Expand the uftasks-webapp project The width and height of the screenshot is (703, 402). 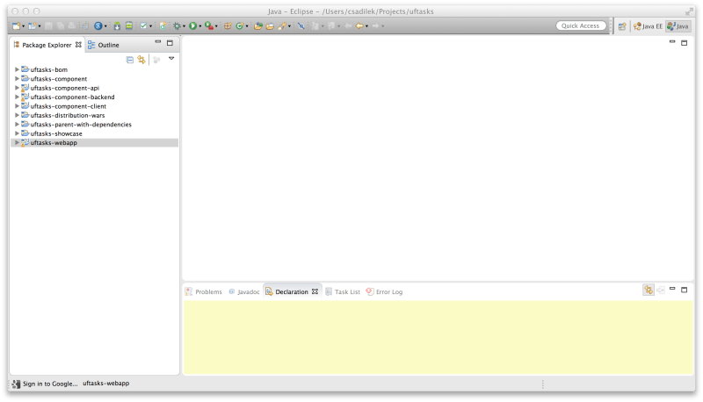[x=17, y=142]
